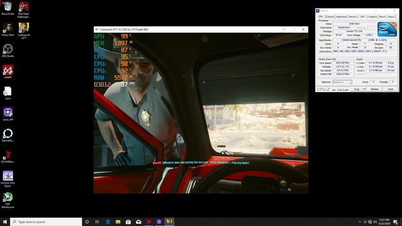Select the Heavy Rain desktop shortcut
The width and height of the screenshot is (402, 226).
pos(8,30)
